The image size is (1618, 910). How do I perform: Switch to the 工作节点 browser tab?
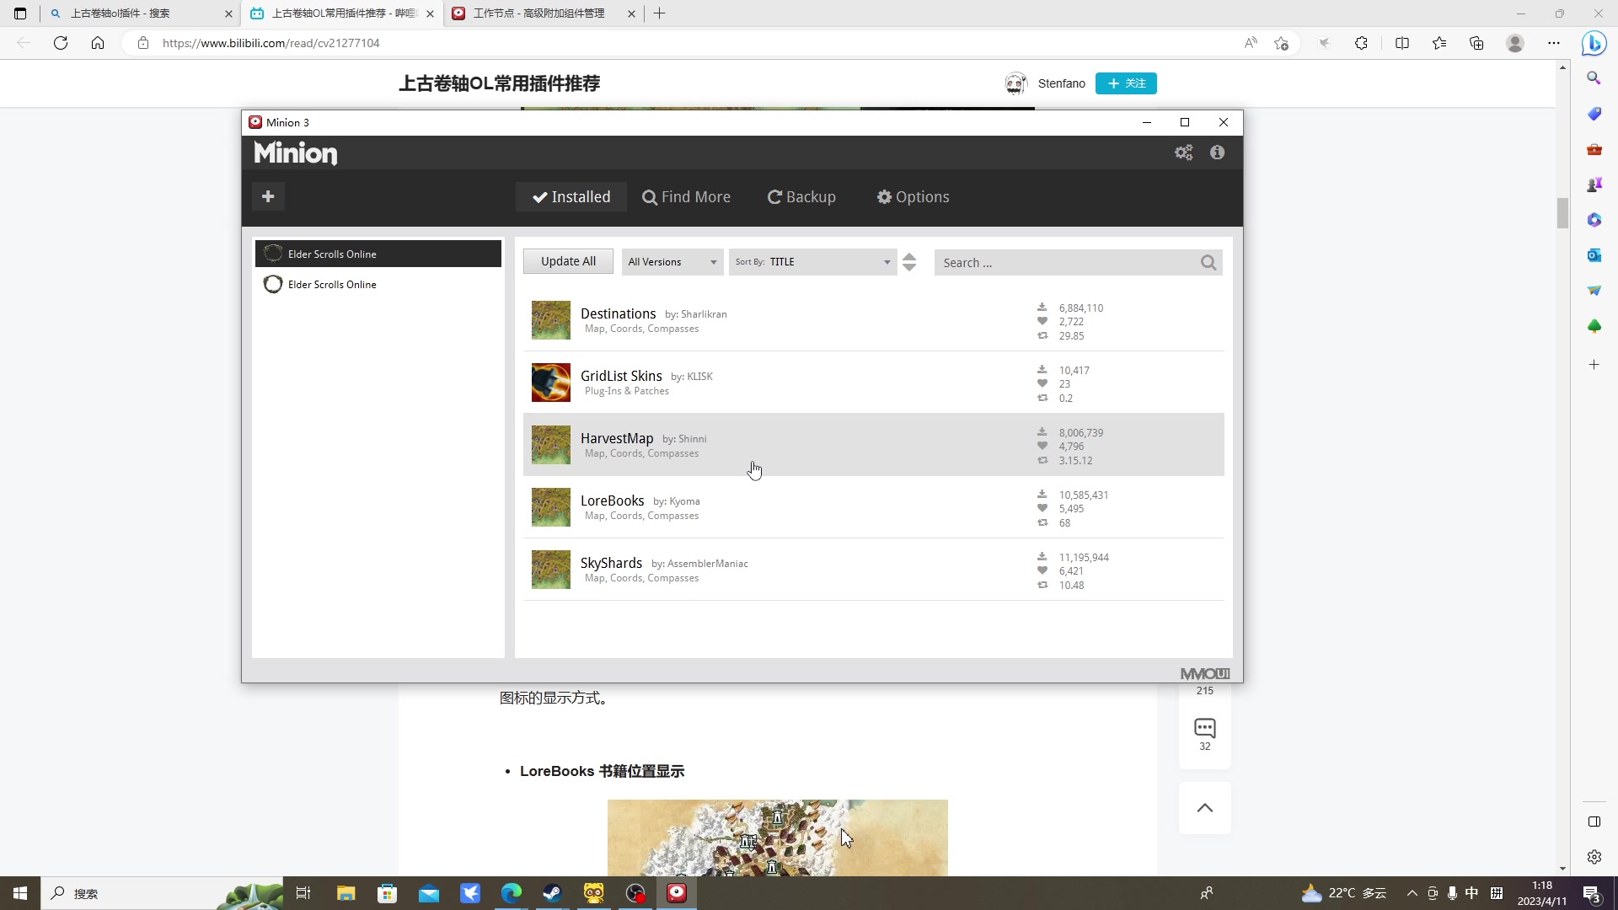[544, 13]
